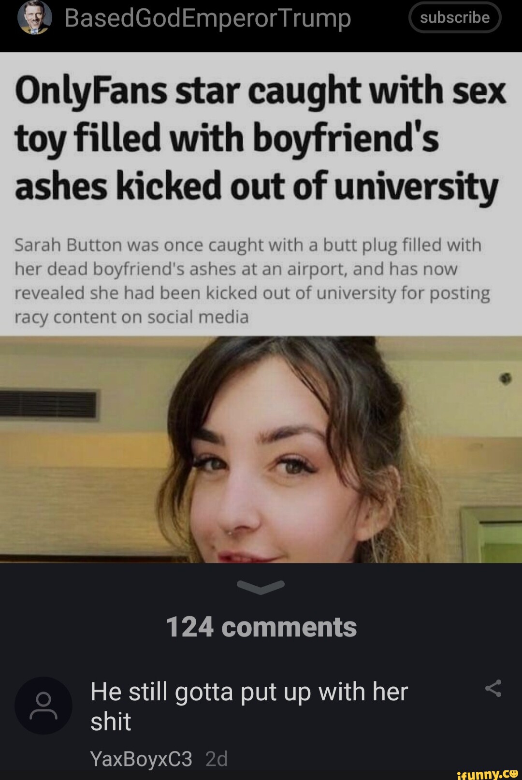Expand comments with the chevron arrow
This screenshot has width=522, height=780.
coord(261,586)
